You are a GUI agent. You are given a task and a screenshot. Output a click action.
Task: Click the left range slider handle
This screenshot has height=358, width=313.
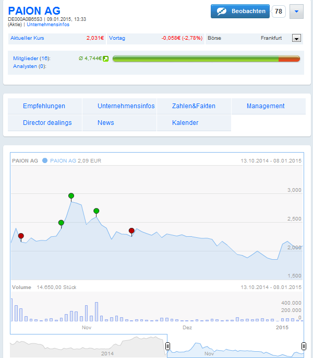pos(167,346)
